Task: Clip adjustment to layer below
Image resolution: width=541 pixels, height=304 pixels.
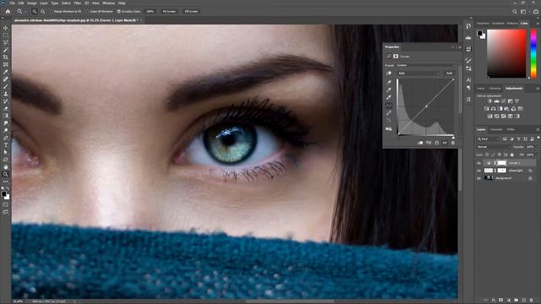Action: [x=420, y=143]
